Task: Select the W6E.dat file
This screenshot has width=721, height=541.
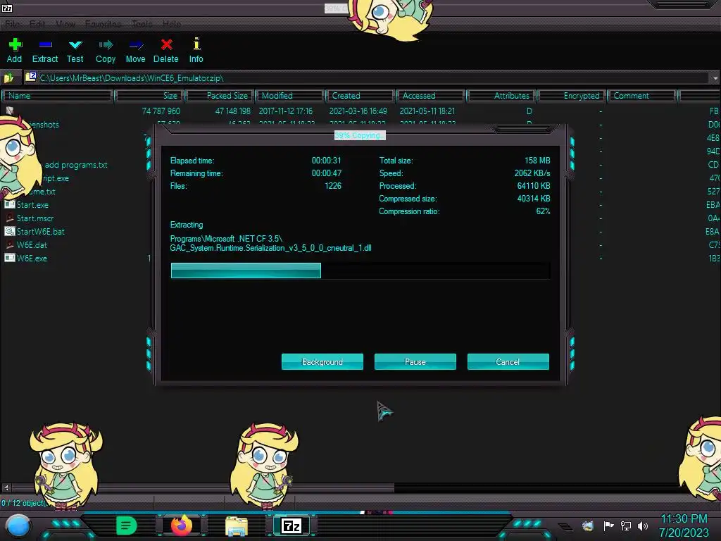Action: point(32,244)
